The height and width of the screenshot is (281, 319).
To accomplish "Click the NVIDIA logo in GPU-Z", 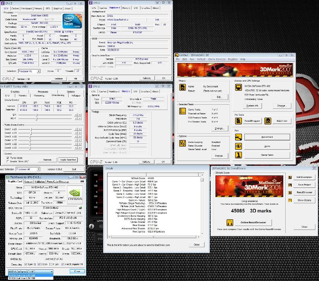I will pyautogui.click(x=75, y=195).
